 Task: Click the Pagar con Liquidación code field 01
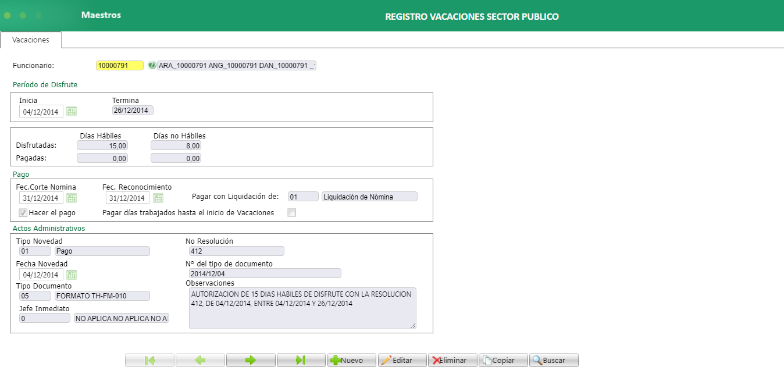point(304,197)
